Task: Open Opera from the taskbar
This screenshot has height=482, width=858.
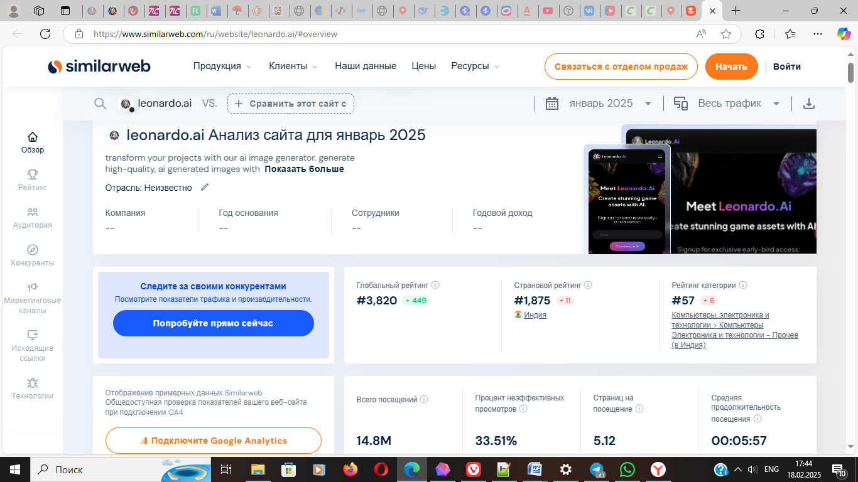Action: tap(381, 469)
